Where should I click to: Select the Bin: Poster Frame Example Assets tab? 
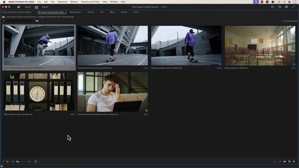coord(50,12)
